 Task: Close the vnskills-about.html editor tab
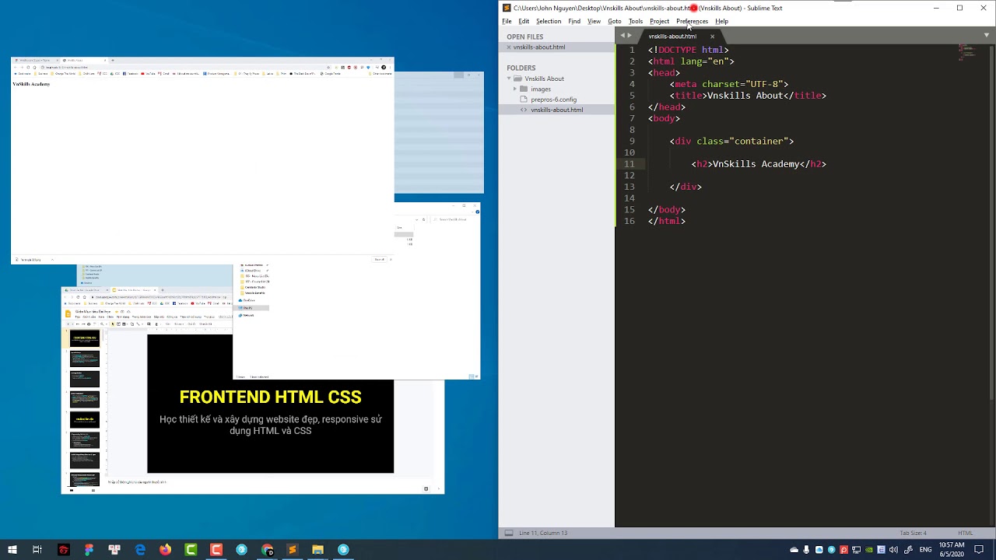coord(712,37)
